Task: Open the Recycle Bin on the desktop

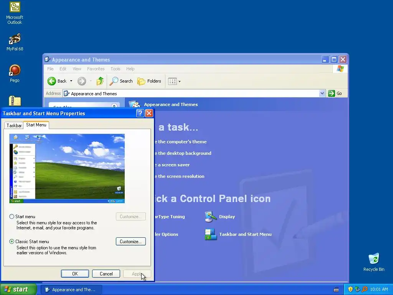Action: click(374, 262)
